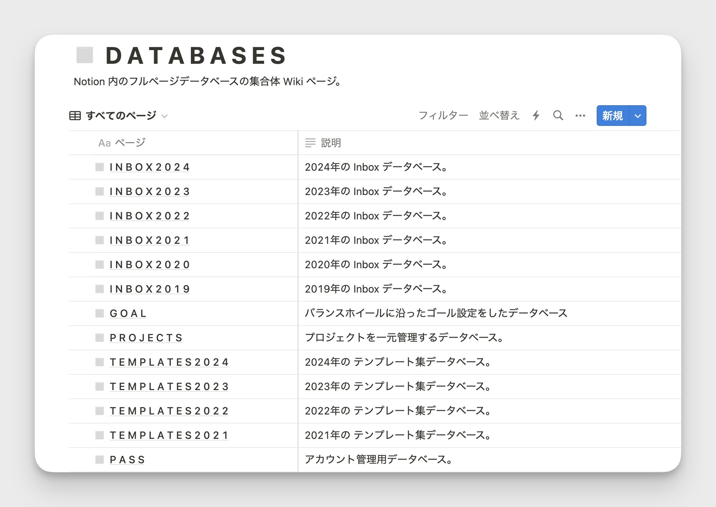
Task: Open the TEMPLATES2021 page link
Action: tap(169, 435)
